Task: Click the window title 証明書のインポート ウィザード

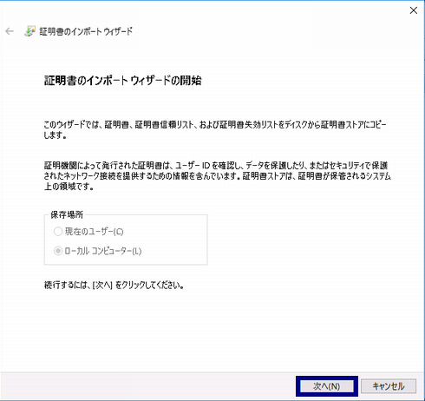Action: point(86,31)
